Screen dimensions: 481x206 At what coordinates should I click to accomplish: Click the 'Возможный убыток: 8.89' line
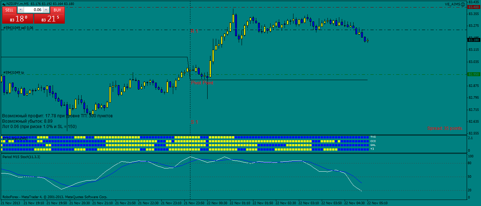click(27, 121)
